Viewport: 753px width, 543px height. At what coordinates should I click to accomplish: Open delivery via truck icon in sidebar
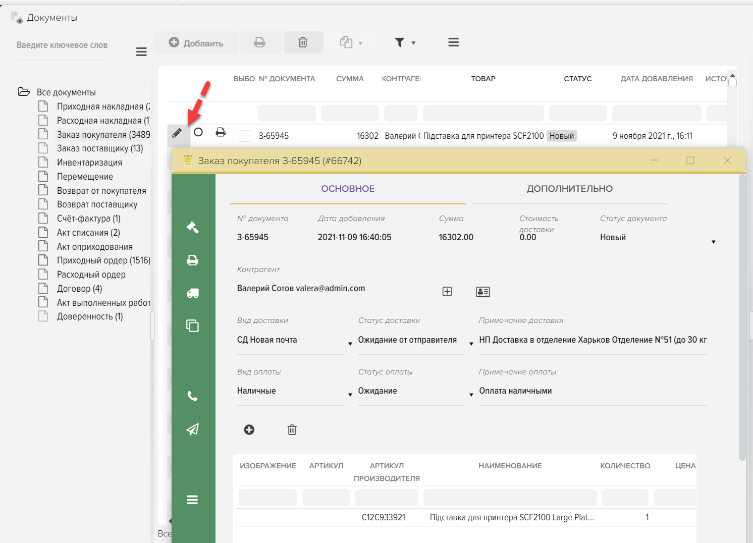point(192,293)
